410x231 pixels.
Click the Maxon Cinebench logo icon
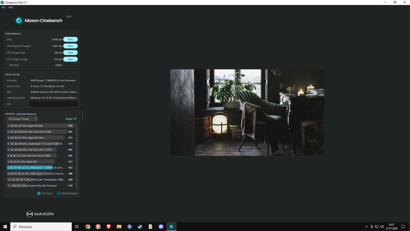tap(19, 21)
